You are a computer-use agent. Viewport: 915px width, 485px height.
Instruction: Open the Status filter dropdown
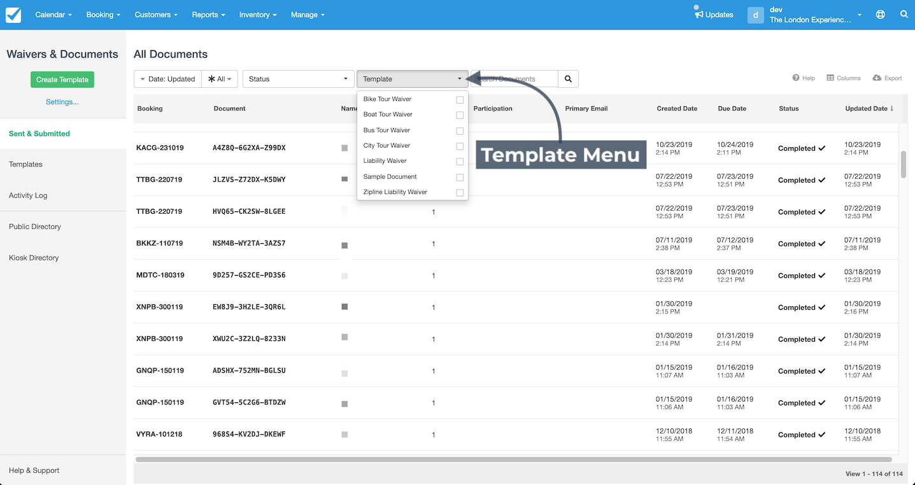pos(299,79)
